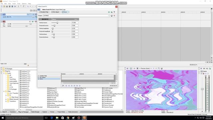Expand the Transitions folder in tree
The image size is (213, 120).
tap(6, 101)
